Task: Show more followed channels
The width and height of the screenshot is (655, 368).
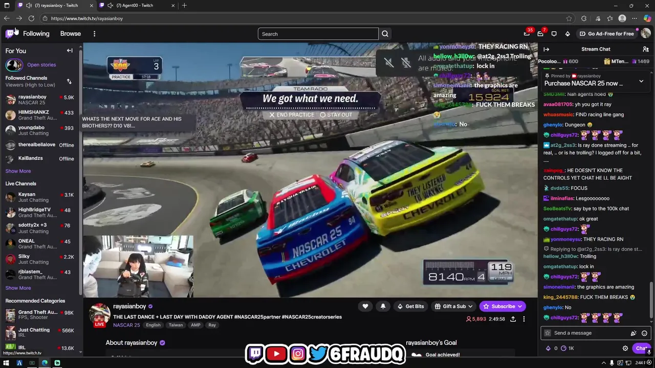Action: (18, 171)
